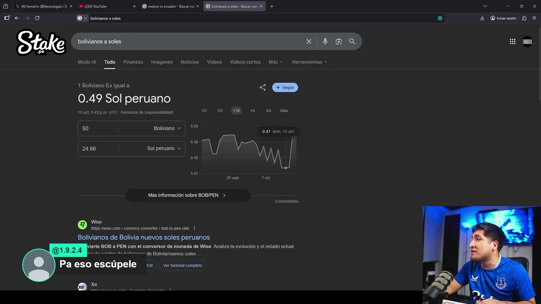541x304 pixels.
Task: Share the currency result via share icon
Action: (x=263, y=87)
